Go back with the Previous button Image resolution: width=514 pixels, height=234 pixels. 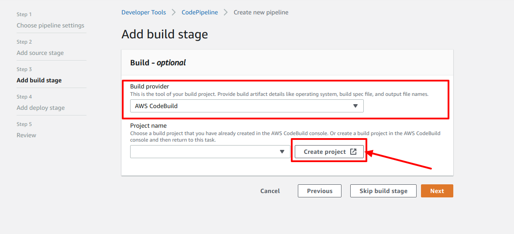point(320,191)
